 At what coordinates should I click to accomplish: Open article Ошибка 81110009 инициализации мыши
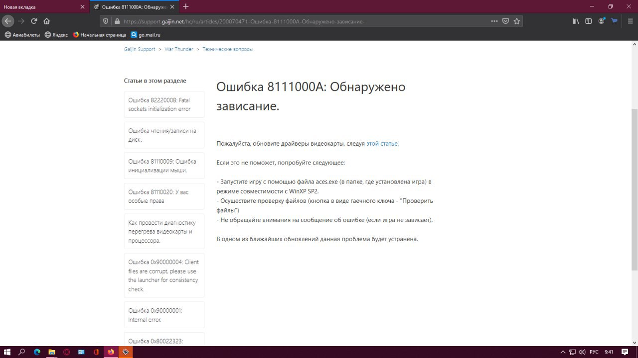(164, 166)
